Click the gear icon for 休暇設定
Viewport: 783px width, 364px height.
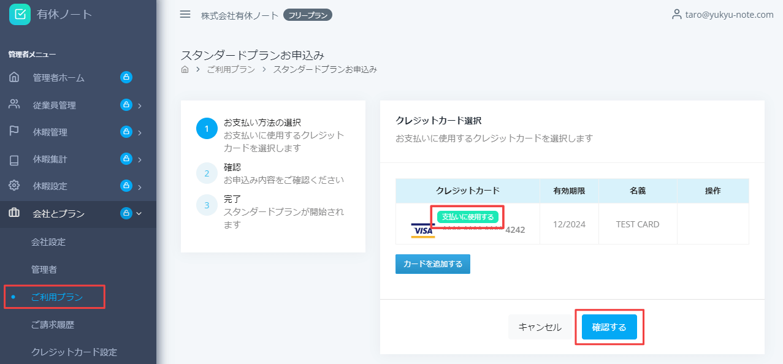pos(14,185)
